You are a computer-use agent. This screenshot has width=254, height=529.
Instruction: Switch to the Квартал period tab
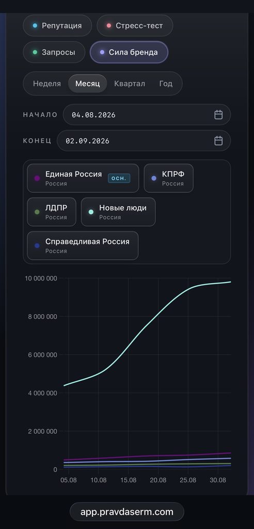[130, 84]
